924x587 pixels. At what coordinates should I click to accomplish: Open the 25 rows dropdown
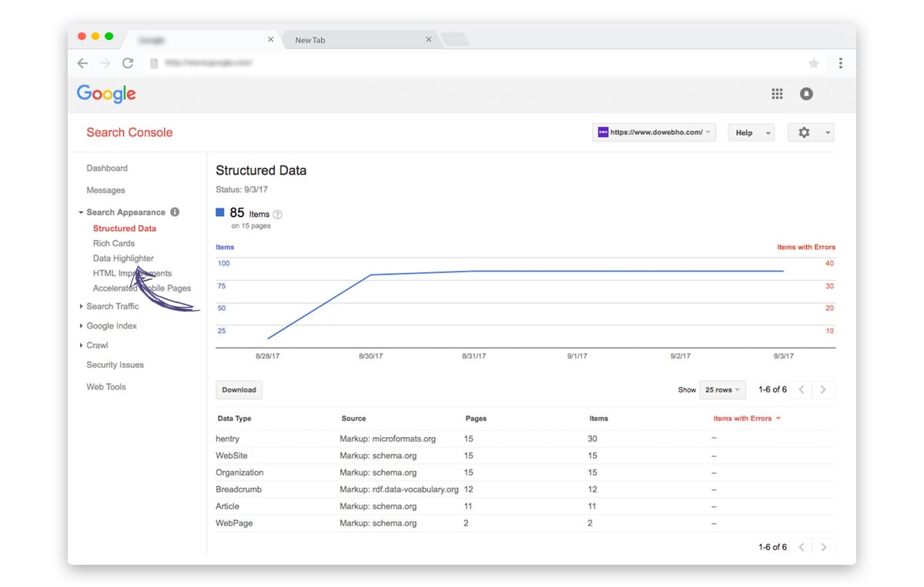pos(722,390)
